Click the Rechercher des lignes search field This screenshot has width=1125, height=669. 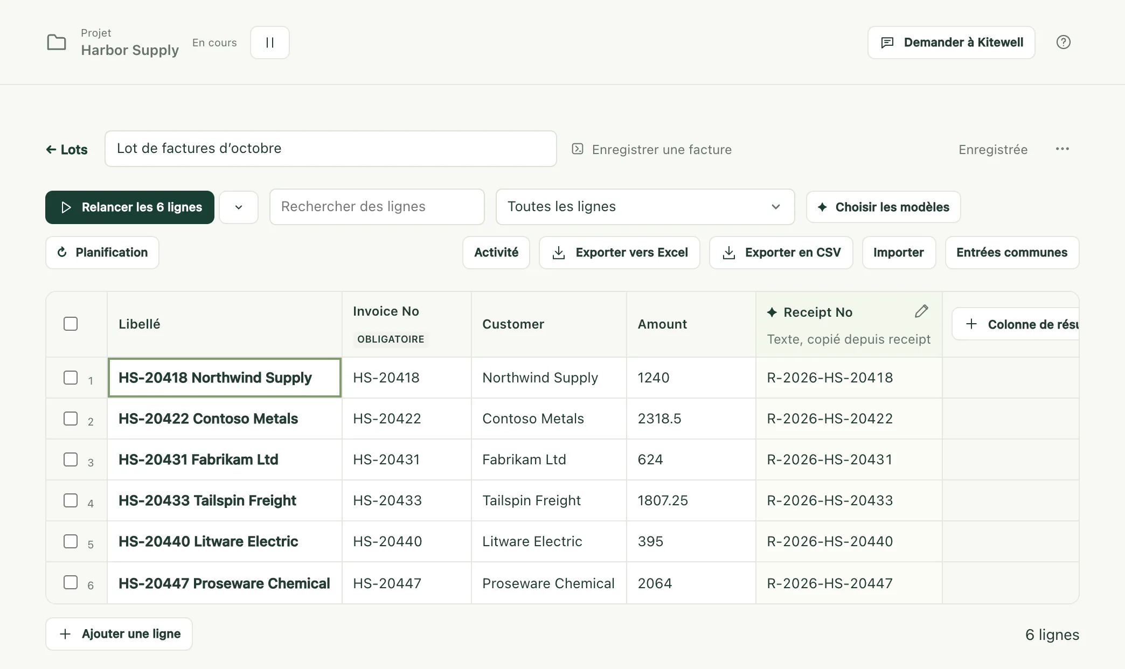tap(377, 207)
